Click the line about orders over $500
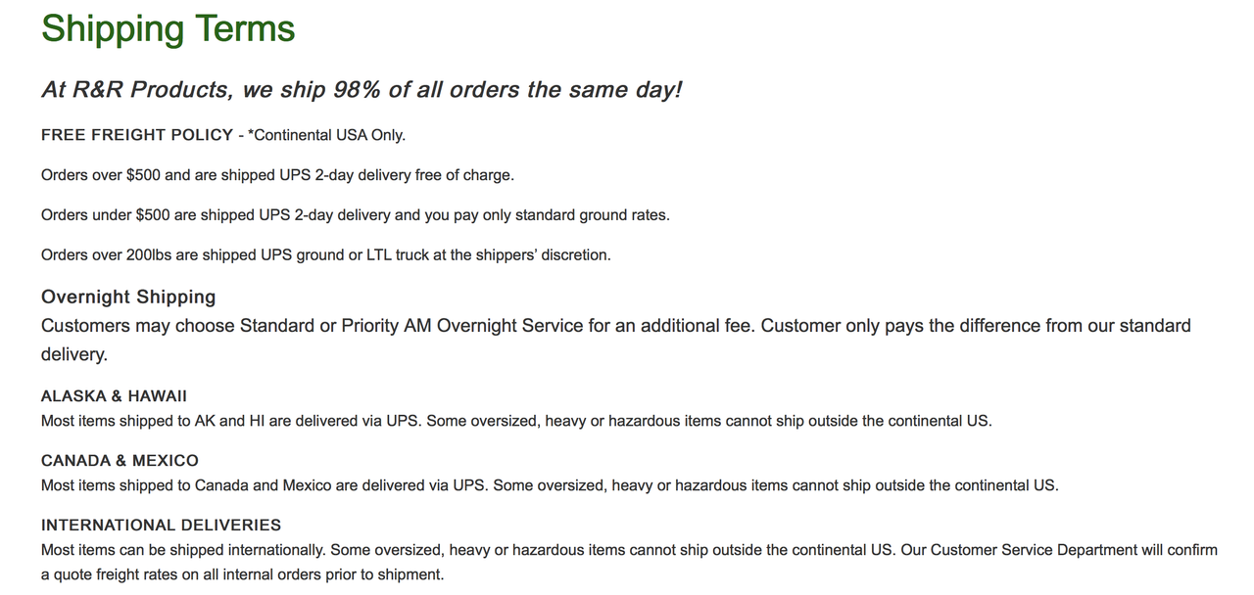 pos(277,176)
